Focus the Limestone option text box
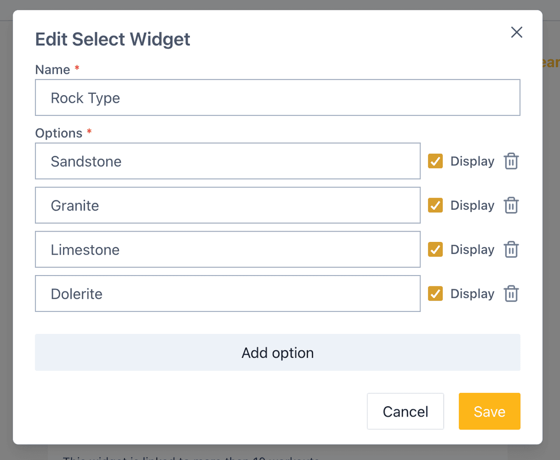The image size is (560, 460). [228, 249]
